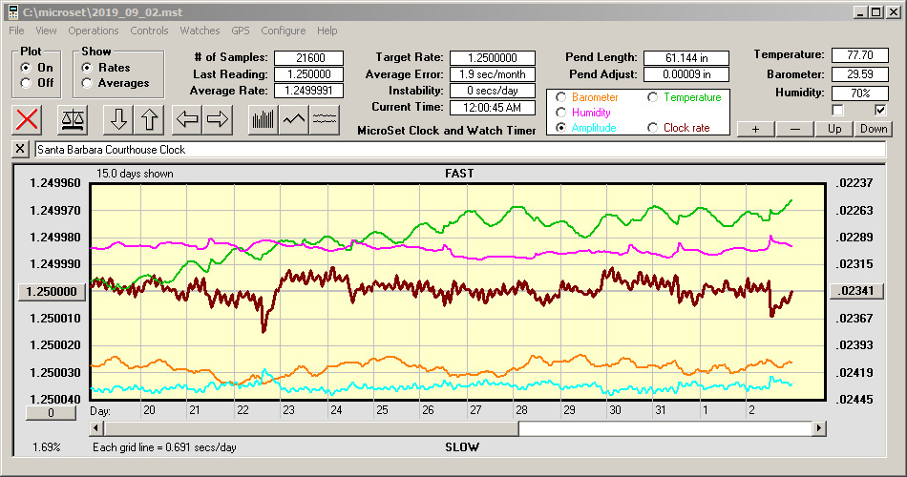Open the Help menu
The width and height of the screenshot is (907, 477).
pyautogui.click(x=327, y=31)
